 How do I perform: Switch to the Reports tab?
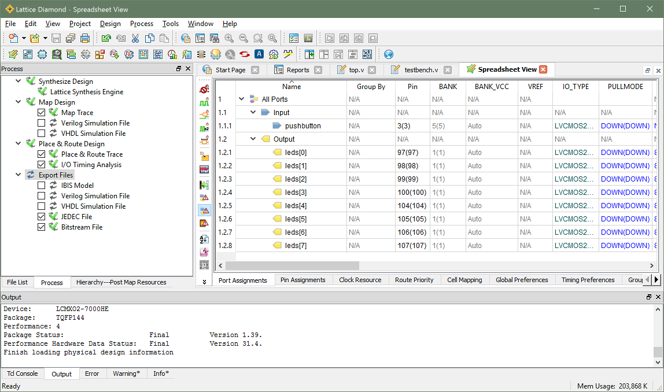(298, 70)
